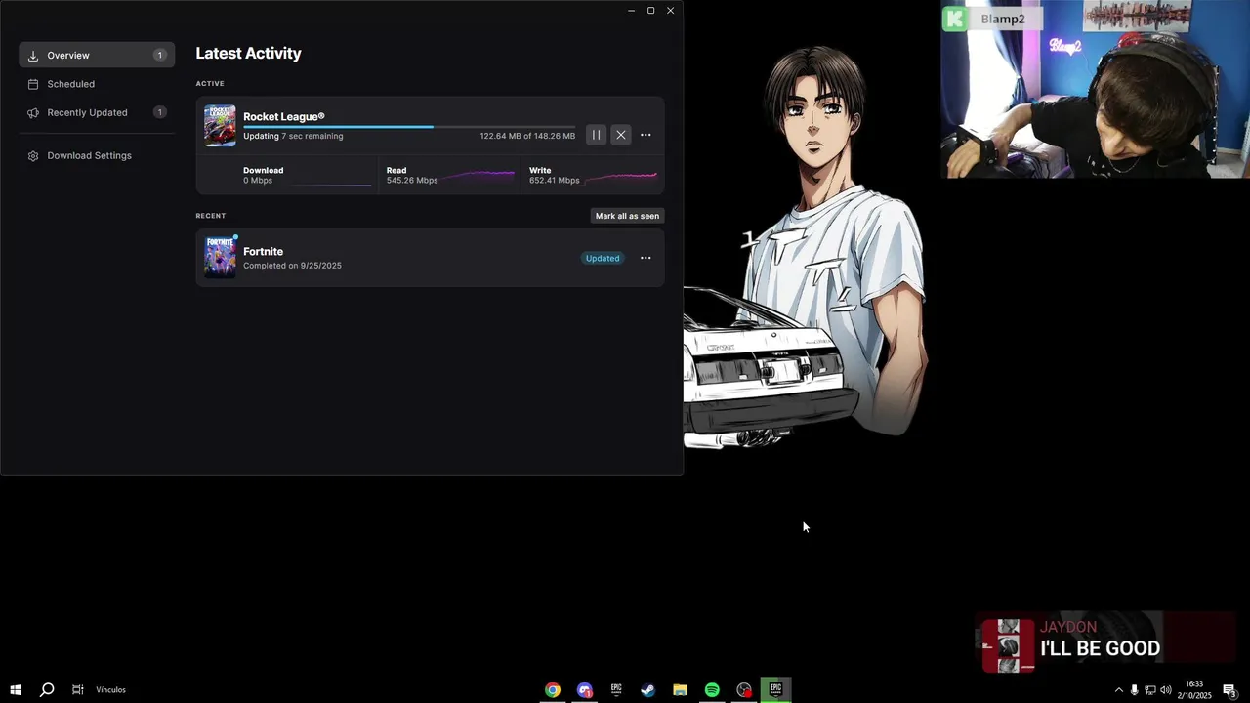Open first Epic Games Launcher taskbar icon
This screenshot has height=703, width=1250.
click(x=616, y=690)
